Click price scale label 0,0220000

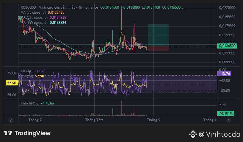tap(227, 8)
